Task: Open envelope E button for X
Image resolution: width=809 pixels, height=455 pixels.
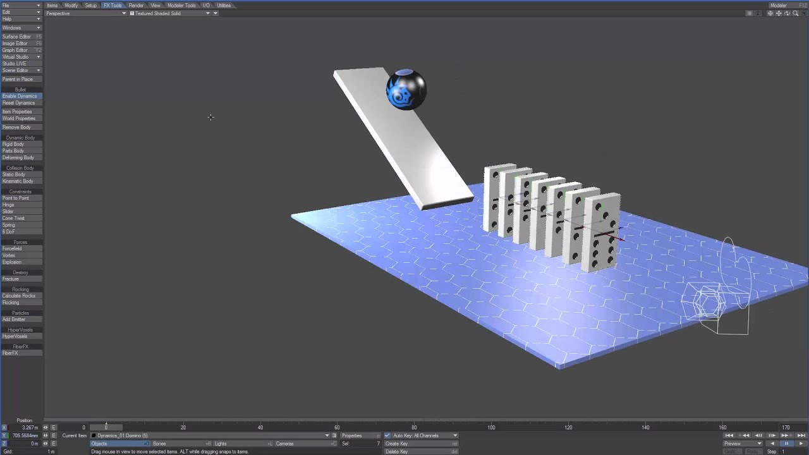Action: pyautogui.click(x=54, y=428)
